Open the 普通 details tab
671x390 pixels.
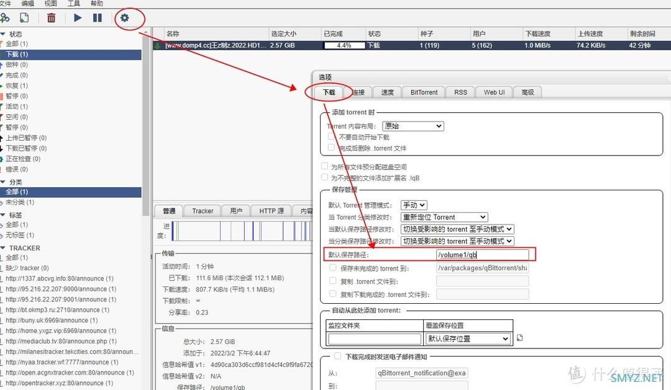[169, 211]
